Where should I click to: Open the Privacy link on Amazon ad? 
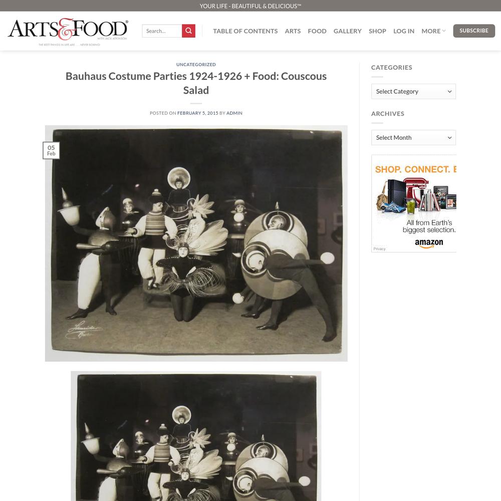[379, 249]
